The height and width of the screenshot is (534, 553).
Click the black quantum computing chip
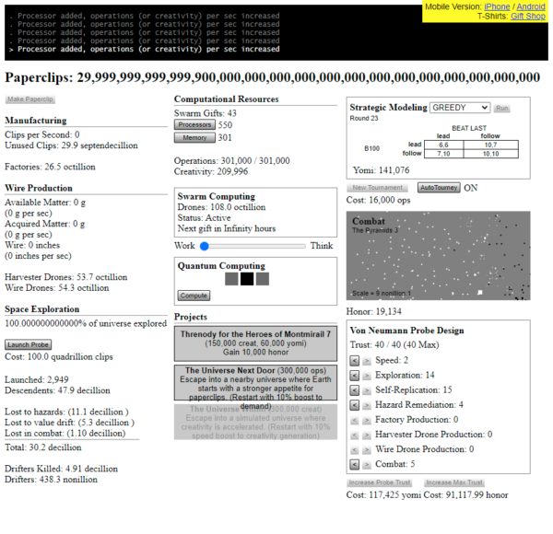click(247, 278)
